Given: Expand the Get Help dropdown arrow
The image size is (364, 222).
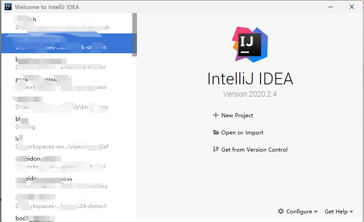Looking at the screenshot, I should click(x=351, y=212).
